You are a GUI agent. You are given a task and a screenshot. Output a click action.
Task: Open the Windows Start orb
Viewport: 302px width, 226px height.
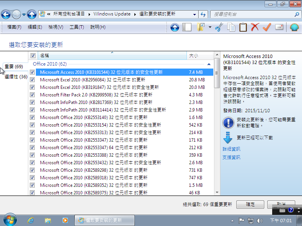point(10,220)
